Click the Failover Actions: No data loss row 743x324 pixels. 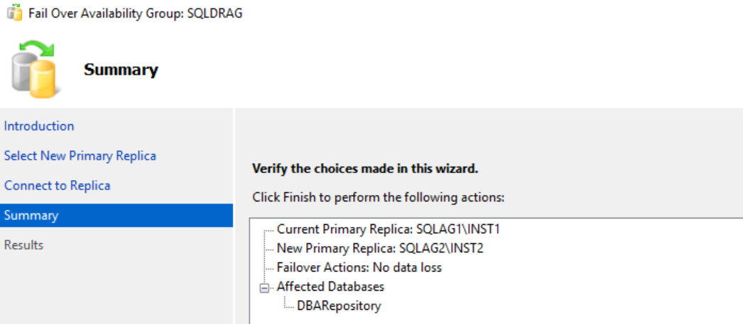359,267
